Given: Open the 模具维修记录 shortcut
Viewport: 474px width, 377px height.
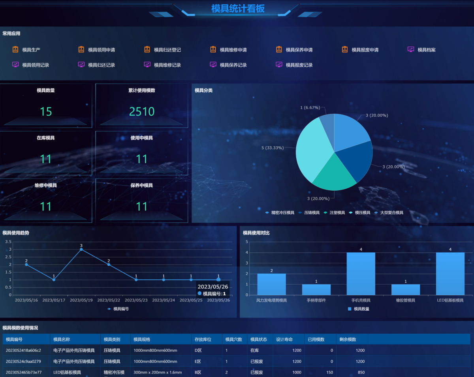Looking at the screenshot, I should click(x=162, y=65).
